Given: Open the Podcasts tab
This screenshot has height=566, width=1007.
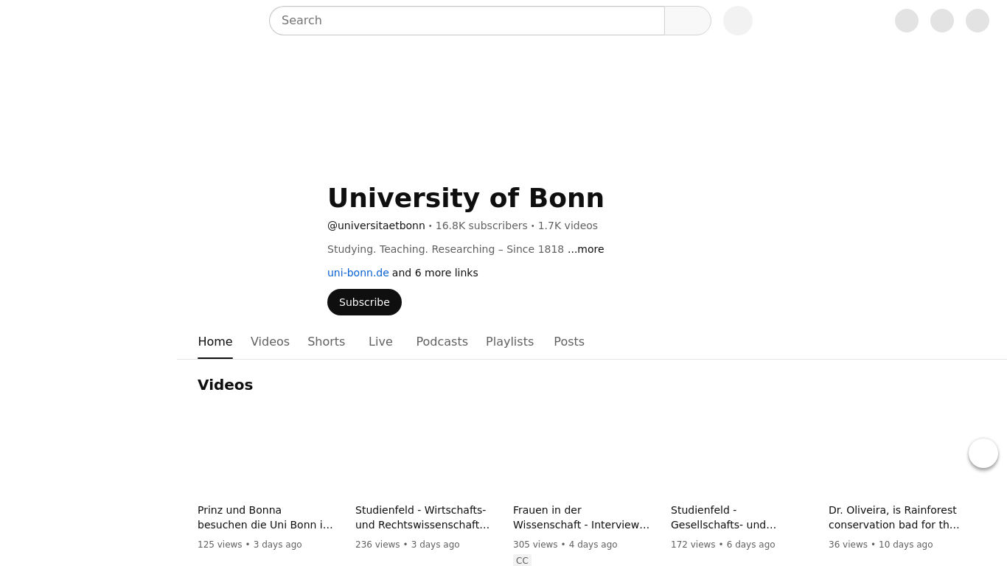Looking at the screenshot, I should 442,341.
